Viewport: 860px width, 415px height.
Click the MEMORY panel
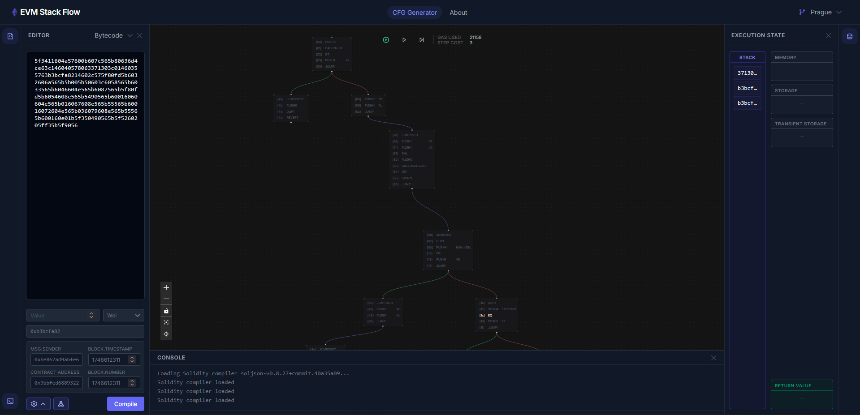tap(802, 66)
